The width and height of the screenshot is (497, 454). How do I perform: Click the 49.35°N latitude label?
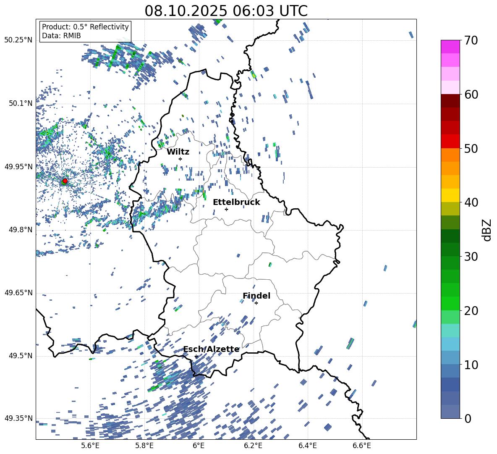18,418
